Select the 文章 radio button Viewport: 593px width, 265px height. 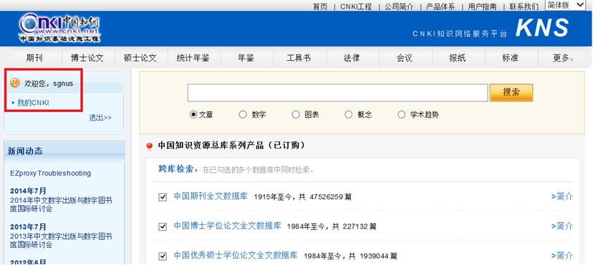pyautogui.click(x=193, y=114)
